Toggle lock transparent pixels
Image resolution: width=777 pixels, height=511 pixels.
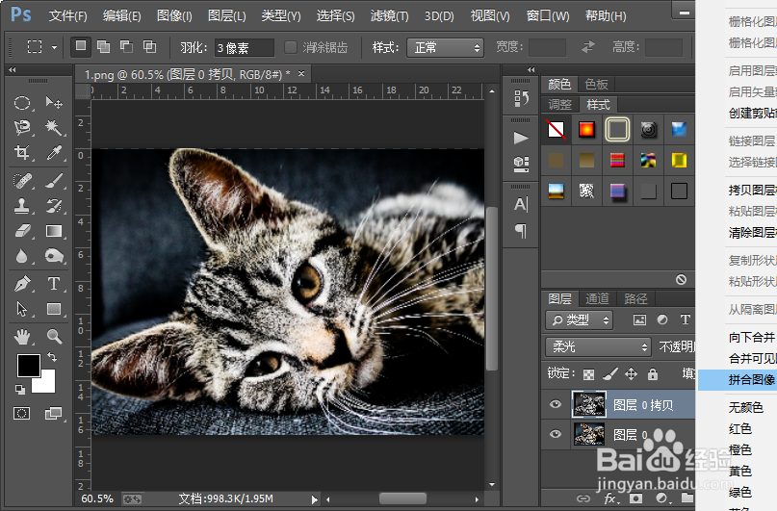tap(588, 374)
